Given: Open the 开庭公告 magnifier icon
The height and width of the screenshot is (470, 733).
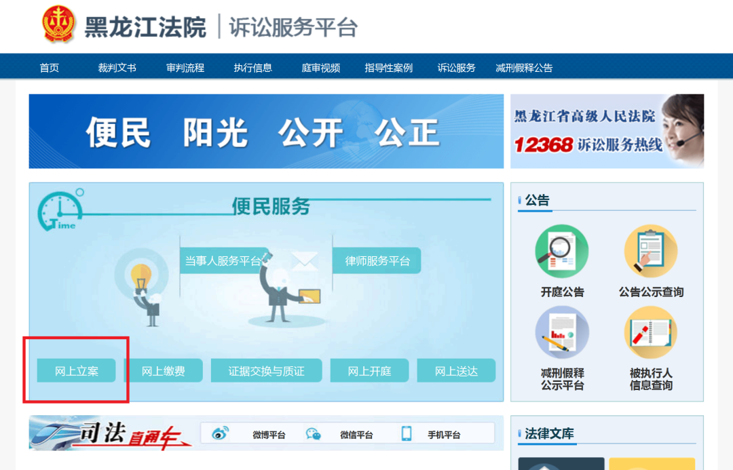Looking at the screenshot, I should (561, 251).
